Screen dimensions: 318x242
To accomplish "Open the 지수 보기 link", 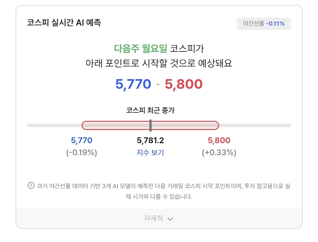I will coord(150,153).
